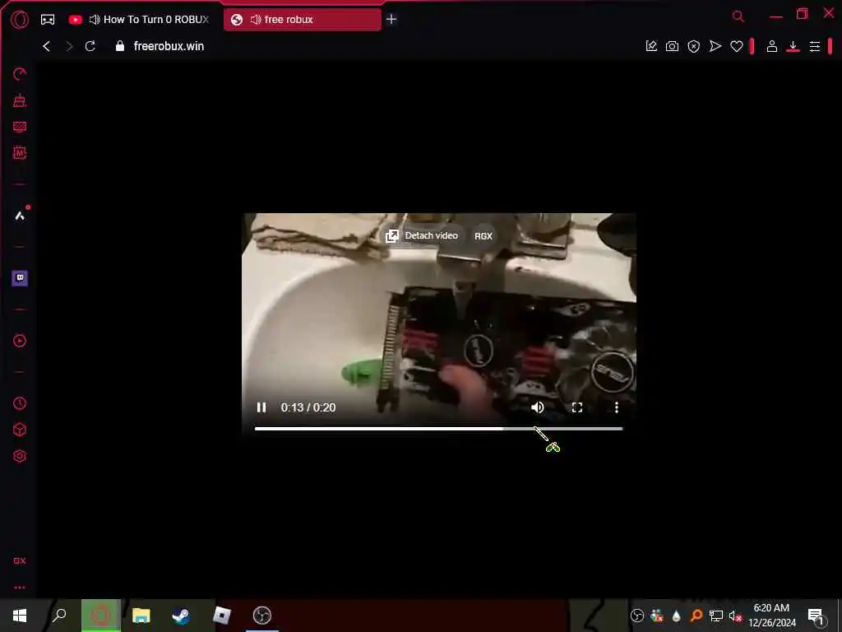Screen dimensions: 842x632
Task: Open the sidebar three-dots setup menu
Action: [x=20, y=588]
